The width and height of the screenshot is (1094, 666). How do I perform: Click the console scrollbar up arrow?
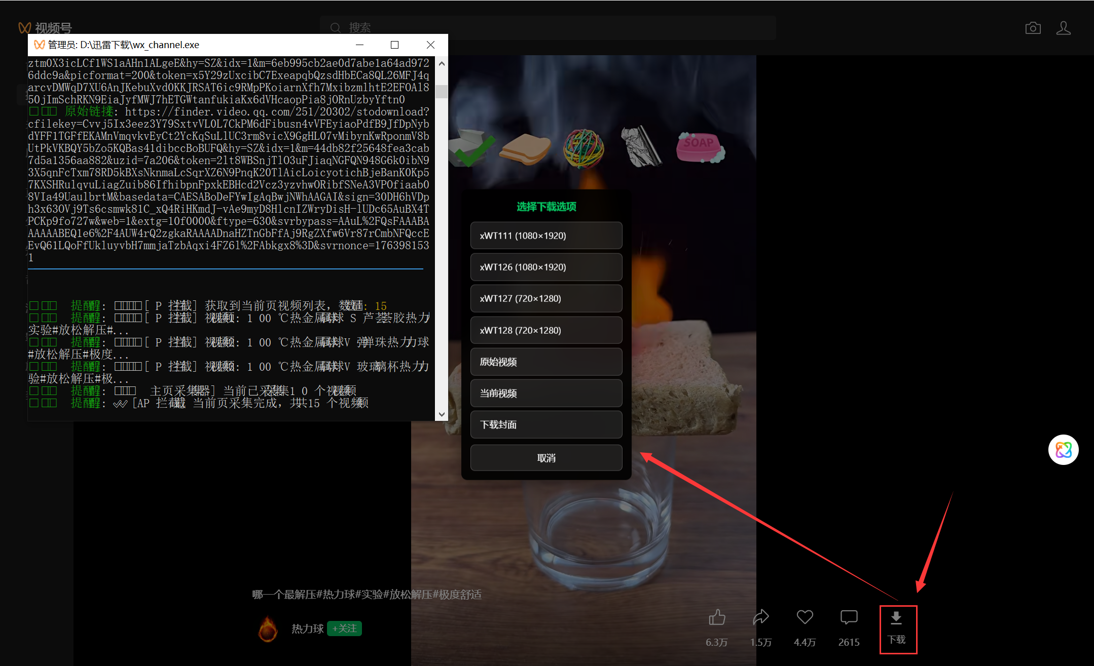pos(442,63)
